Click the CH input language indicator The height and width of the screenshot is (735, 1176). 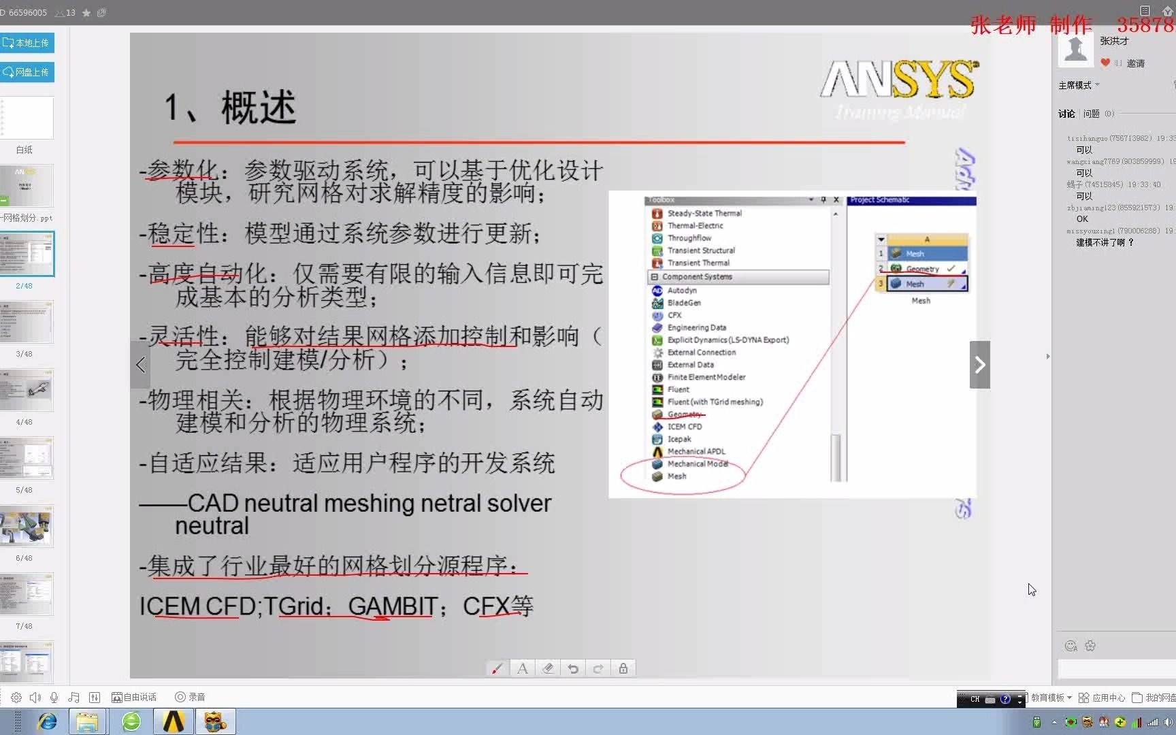(x=975, y=699)
